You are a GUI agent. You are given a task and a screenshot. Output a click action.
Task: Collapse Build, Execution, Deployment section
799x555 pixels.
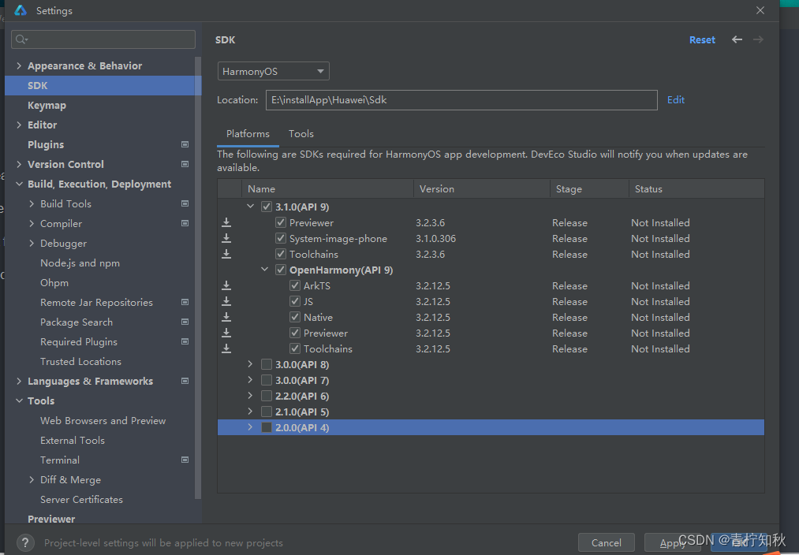pyautogui.click(x=19, y=184)
